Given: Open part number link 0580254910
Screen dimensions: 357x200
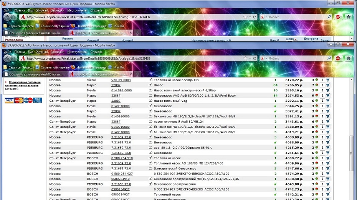Looking at the screenshot, I should coord(120,179).
